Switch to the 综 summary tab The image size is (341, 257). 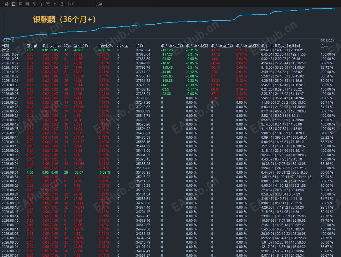coord(7,4)
